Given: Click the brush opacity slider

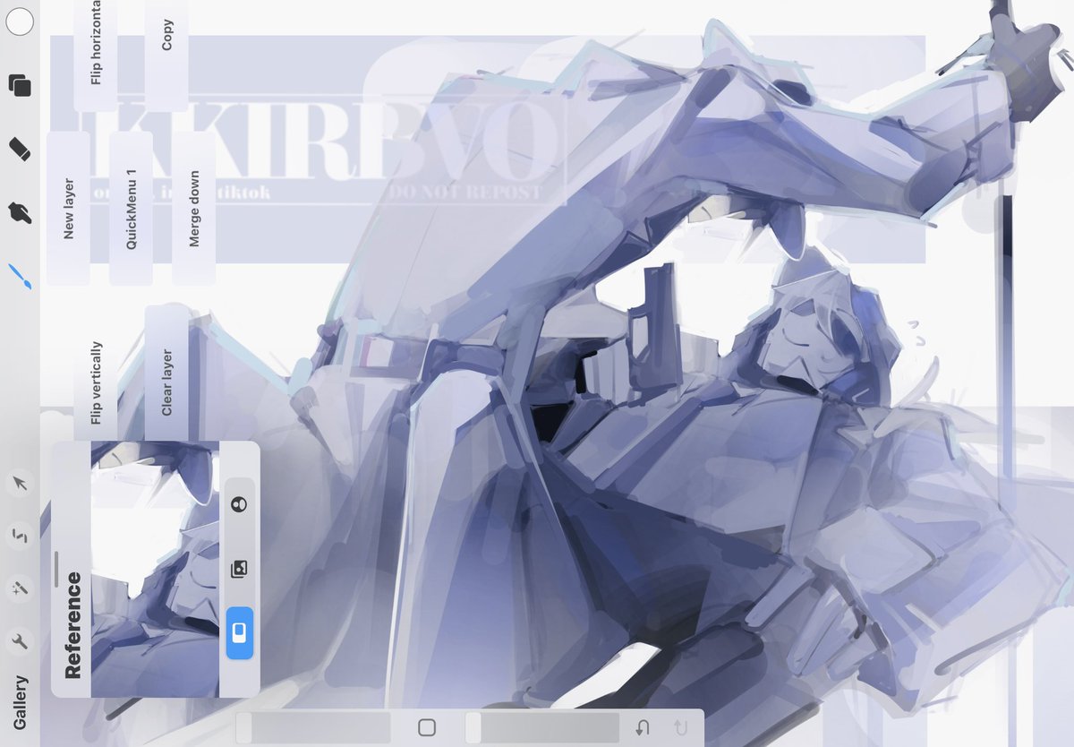Looking at the screenshot, I should (x=542, y=727).
